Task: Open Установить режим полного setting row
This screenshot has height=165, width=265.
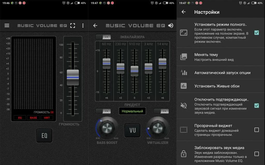Action: point(221,33)
